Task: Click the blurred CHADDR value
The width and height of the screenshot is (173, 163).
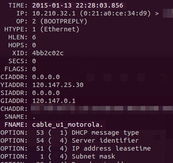Action: 102,109
